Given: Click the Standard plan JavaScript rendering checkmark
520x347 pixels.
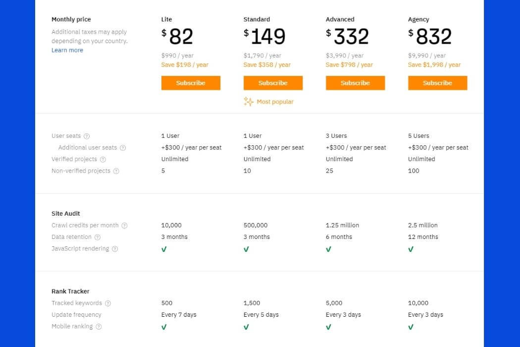Looking at the screenshot, I should pyautogui.click(x=246, y=249).
